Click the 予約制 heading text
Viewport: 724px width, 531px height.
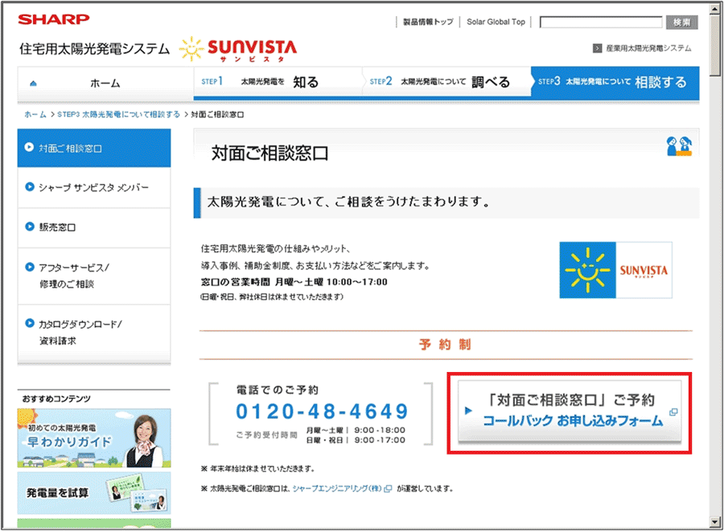click(x=445, y=345)
